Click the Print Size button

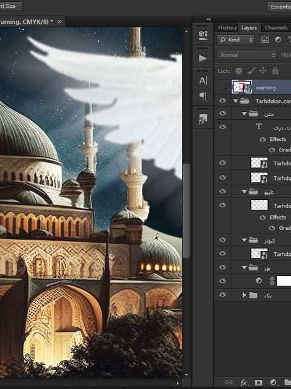pyautogui.click(x=11, y=6)
